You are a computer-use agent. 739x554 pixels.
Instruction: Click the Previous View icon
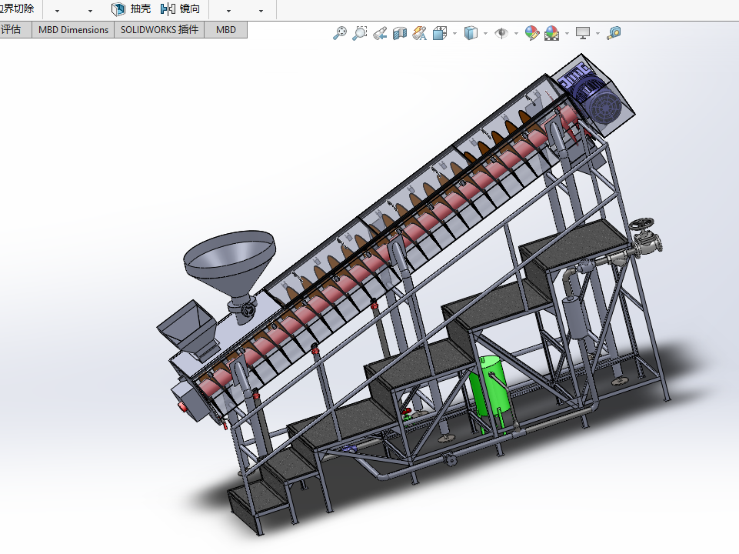click(x=380, y=33)
